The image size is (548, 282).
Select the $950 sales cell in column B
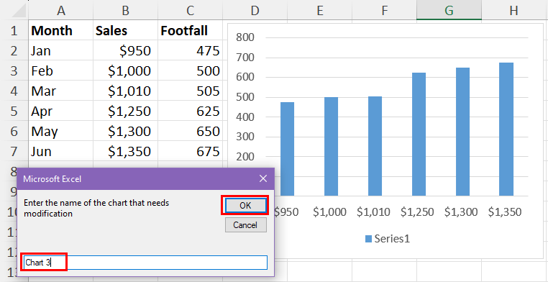[125, 50]
